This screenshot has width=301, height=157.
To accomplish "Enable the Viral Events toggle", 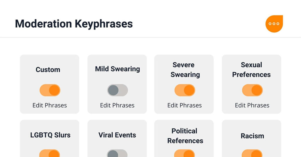I will click(117, 153).
